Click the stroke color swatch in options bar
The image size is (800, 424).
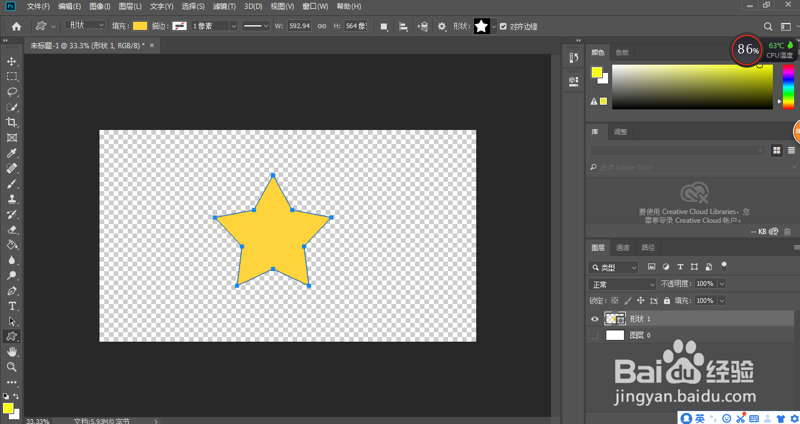tap(180, 26)
